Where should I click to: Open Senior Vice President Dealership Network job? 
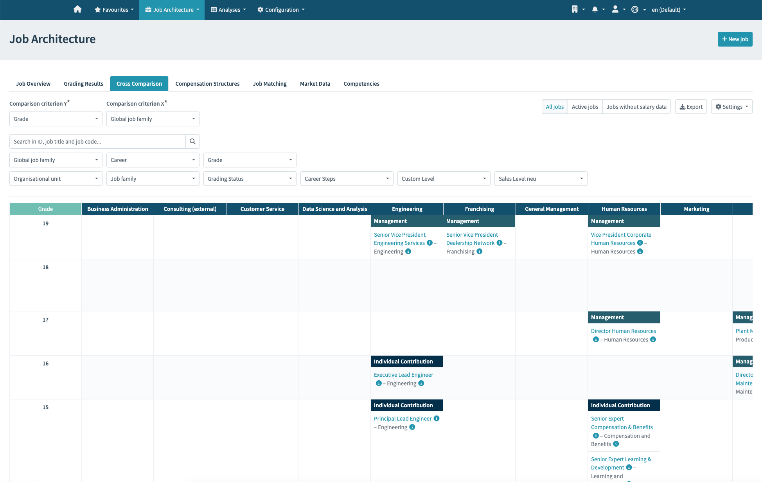[472, 239]
